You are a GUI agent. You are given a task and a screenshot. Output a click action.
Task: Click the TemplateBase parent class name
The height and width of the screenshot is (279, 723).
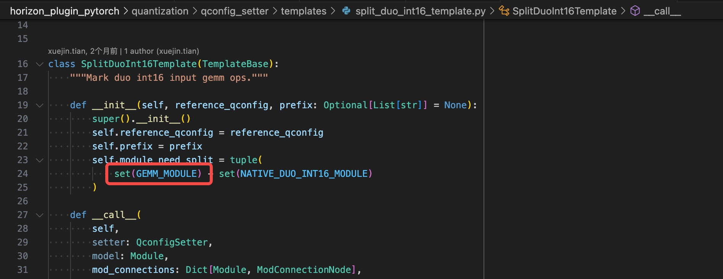point(235,64)
